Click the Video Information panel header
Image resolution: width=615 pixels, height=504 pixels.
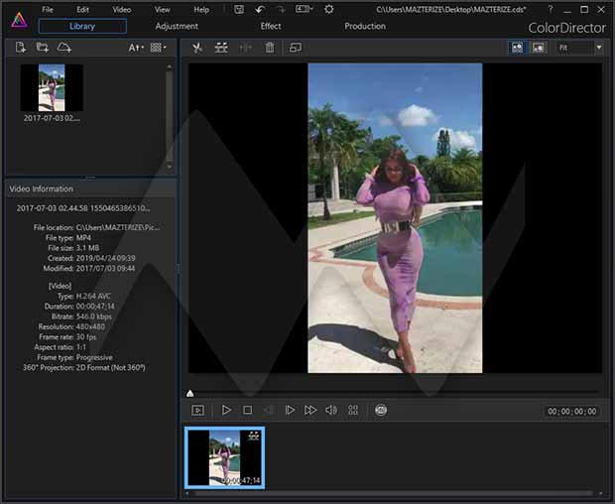[90, 189]
